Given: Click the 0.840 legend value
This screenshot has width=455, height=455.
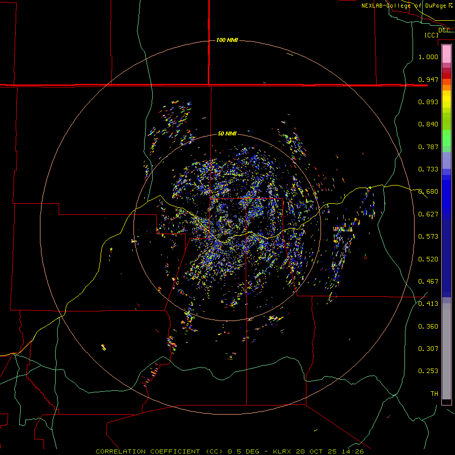Looking at the screenshot, I should [428, 124].
